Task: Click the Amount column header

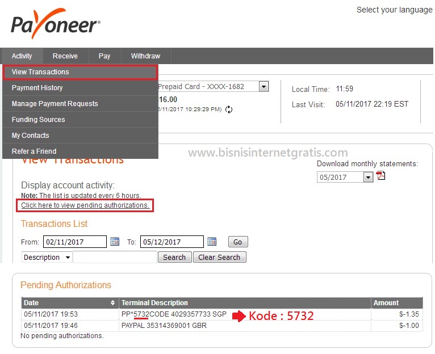Action: 397,303
